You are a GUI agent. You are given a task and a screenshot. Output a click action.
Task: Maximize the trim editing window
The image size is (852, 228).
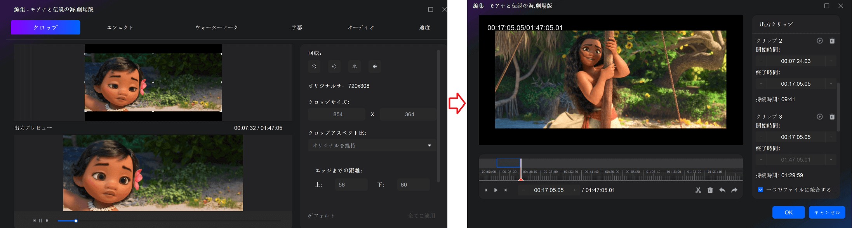pyautogui.click(x=827, y=6)
